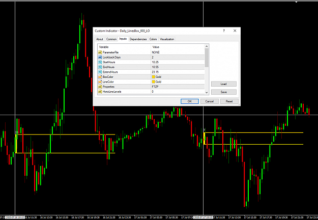Select the ExtendHours variable name
Screen dimensions: 318x220
(x=110, y=72)
